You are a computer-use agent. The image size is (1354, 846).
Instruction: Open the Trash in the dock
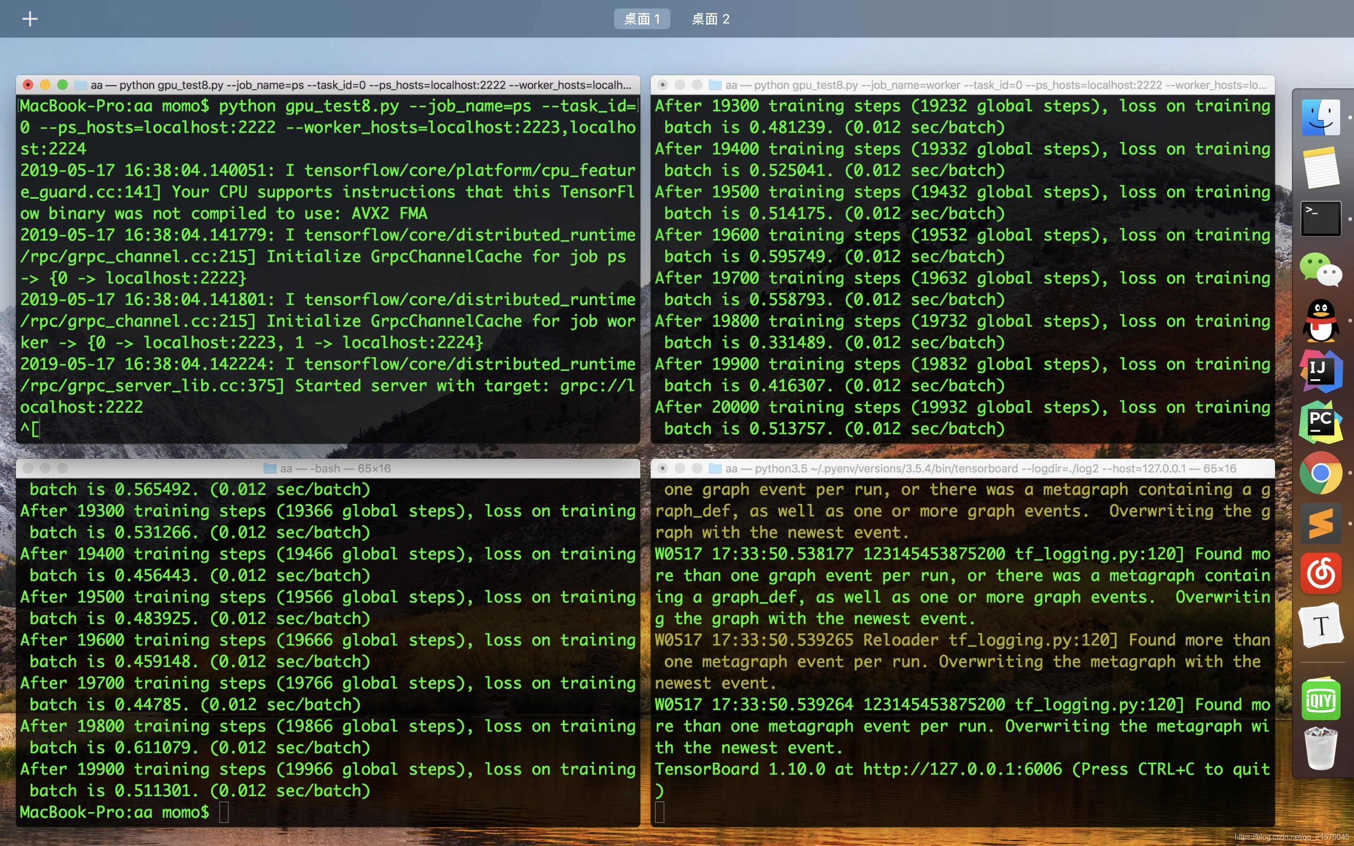click(1321, 749)
